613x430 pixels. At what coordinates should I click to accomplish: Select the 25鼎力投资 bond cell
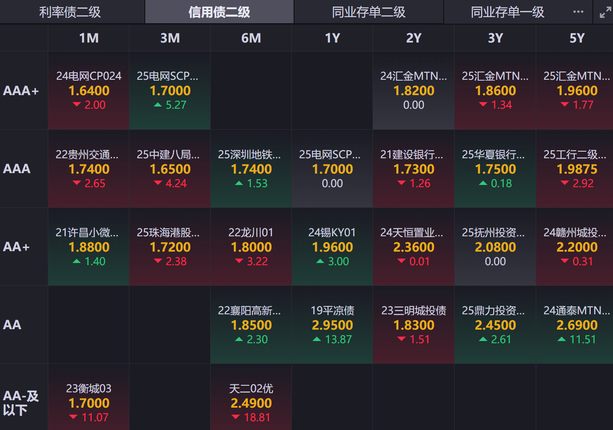pyautogui.click(x=495, y=325)
